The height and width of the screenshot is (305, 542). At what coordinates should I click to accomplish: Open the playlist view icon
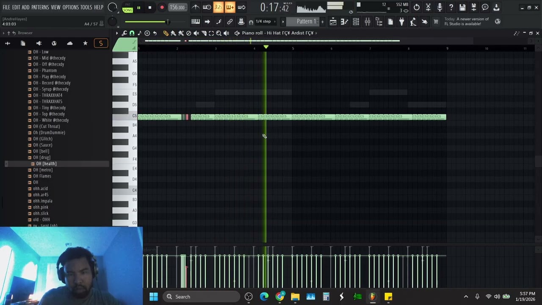tap(333, 22)
